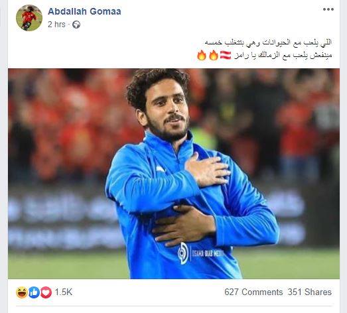View the 1.5K reactions list

(x=64, y=292)
